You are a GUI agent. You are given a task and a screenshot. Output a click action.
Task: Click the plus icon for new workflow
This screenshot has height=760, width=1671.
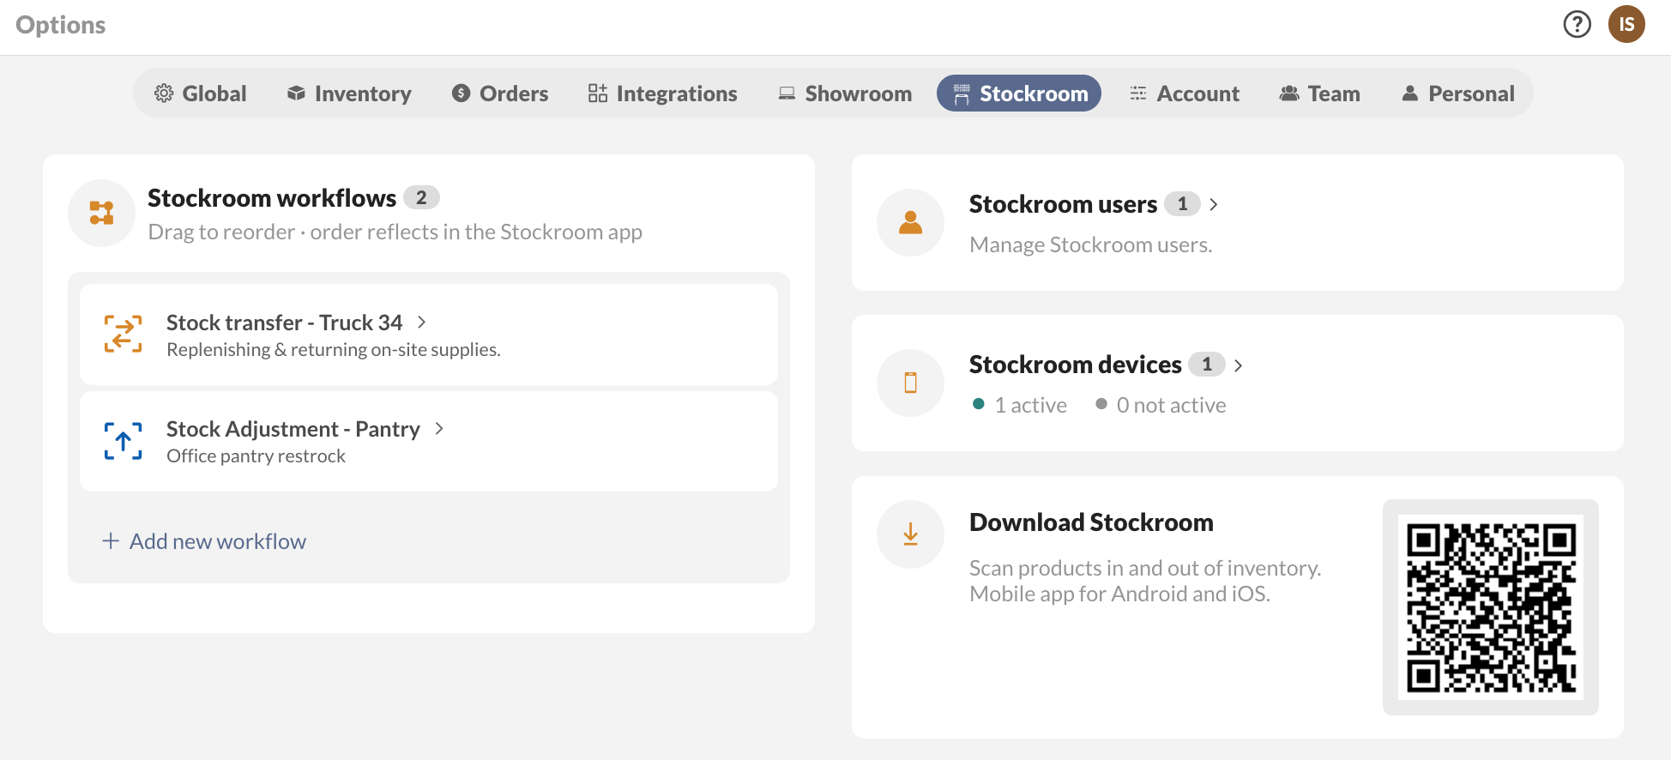111,541
